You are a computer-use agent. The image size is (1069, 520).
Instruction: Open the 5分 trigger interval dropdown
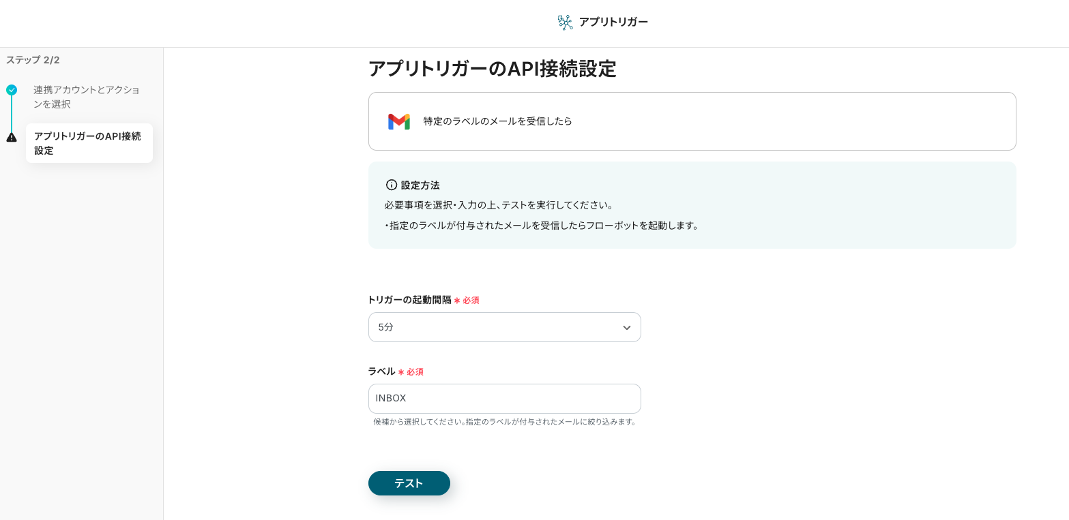pos(504,327)
